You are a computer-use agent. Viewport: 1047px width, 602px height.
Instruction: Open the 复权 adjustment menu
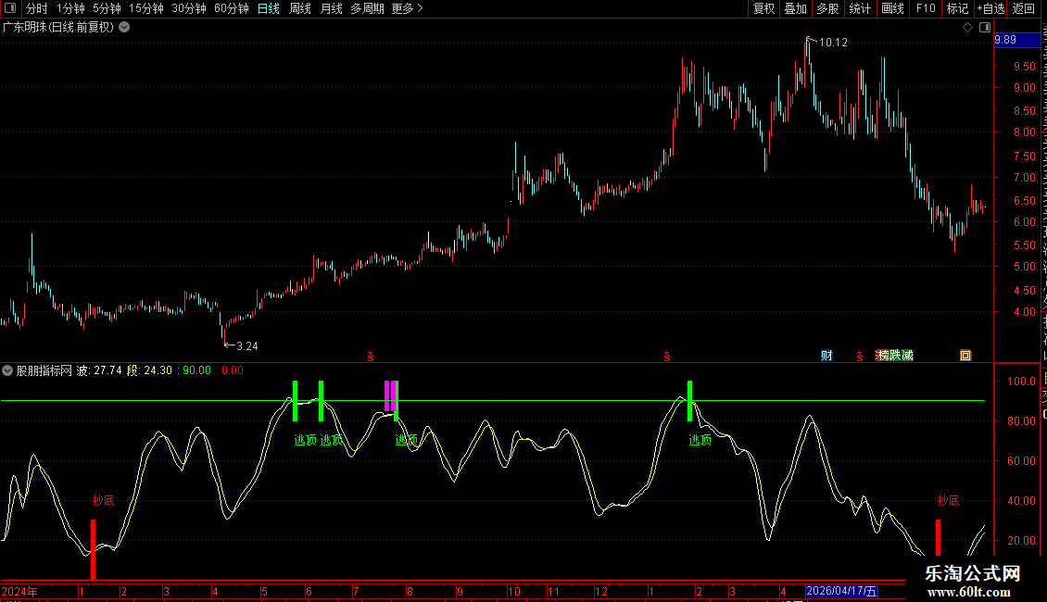763,8
